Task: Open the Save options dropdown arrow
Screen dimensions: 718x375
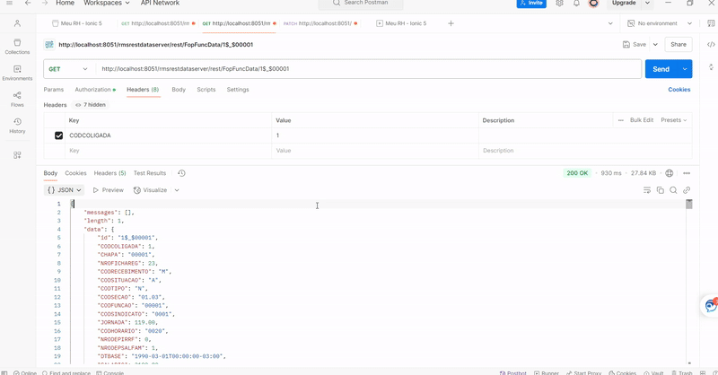Action: tap(655, 45)
